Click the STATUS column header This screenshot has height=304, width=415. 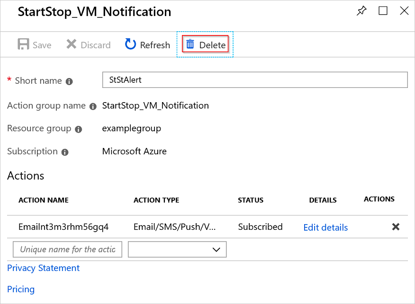(x=251, y=200)
